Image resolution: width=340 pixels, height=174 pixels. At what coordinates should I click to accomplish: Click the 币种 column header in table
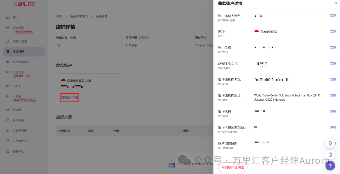pyautogui.click(x=186, y=131)
